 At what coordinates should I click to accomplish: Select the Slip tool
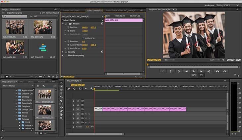pyautogui.click(x=61, y=104)
